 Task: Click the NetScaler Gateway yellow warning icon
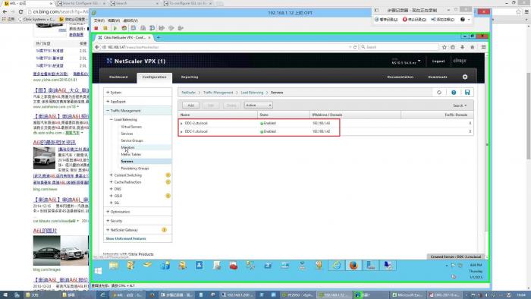coord(165,230)
